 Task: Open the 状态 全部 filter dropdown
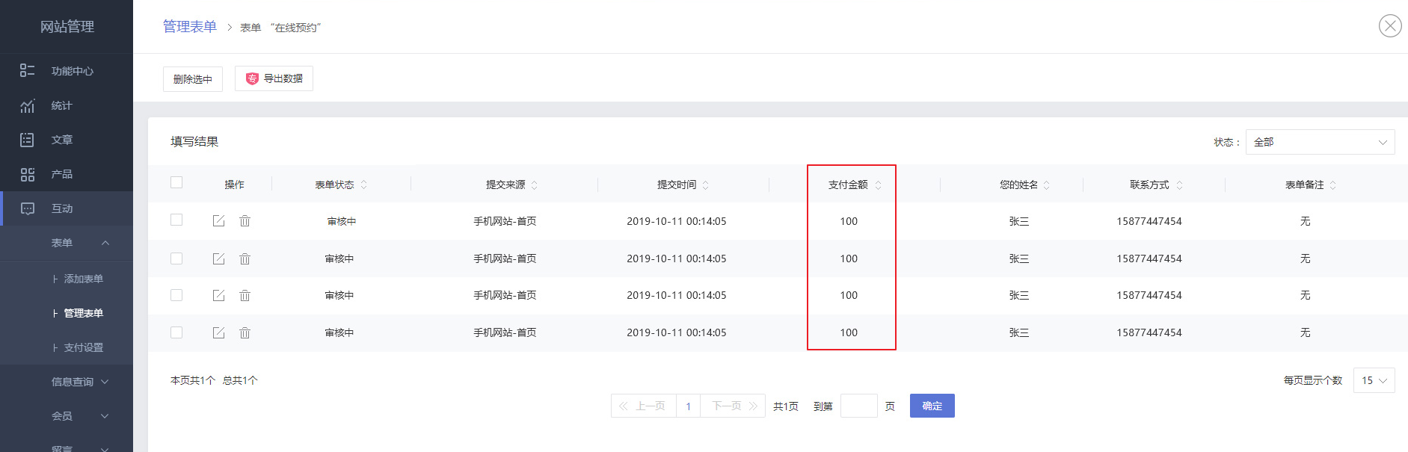point(1319,142)
